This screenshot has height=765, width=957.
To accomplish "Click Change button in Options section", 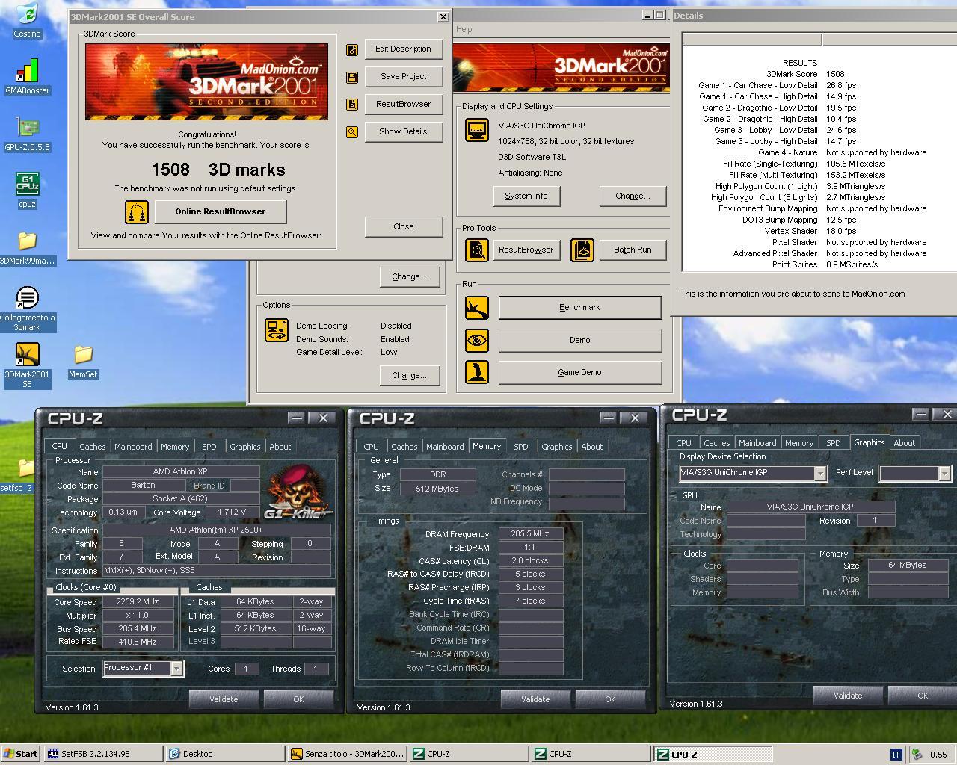I will pos(409,376).
